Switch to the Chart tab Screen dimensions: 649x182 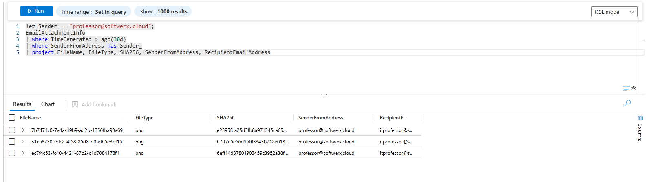48,104
